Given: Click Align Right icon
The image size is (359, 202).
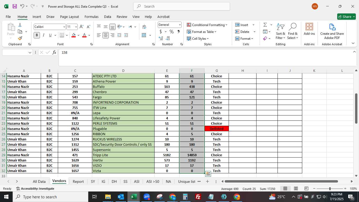Looking at the screenshot, I should [x=112, y=35].
